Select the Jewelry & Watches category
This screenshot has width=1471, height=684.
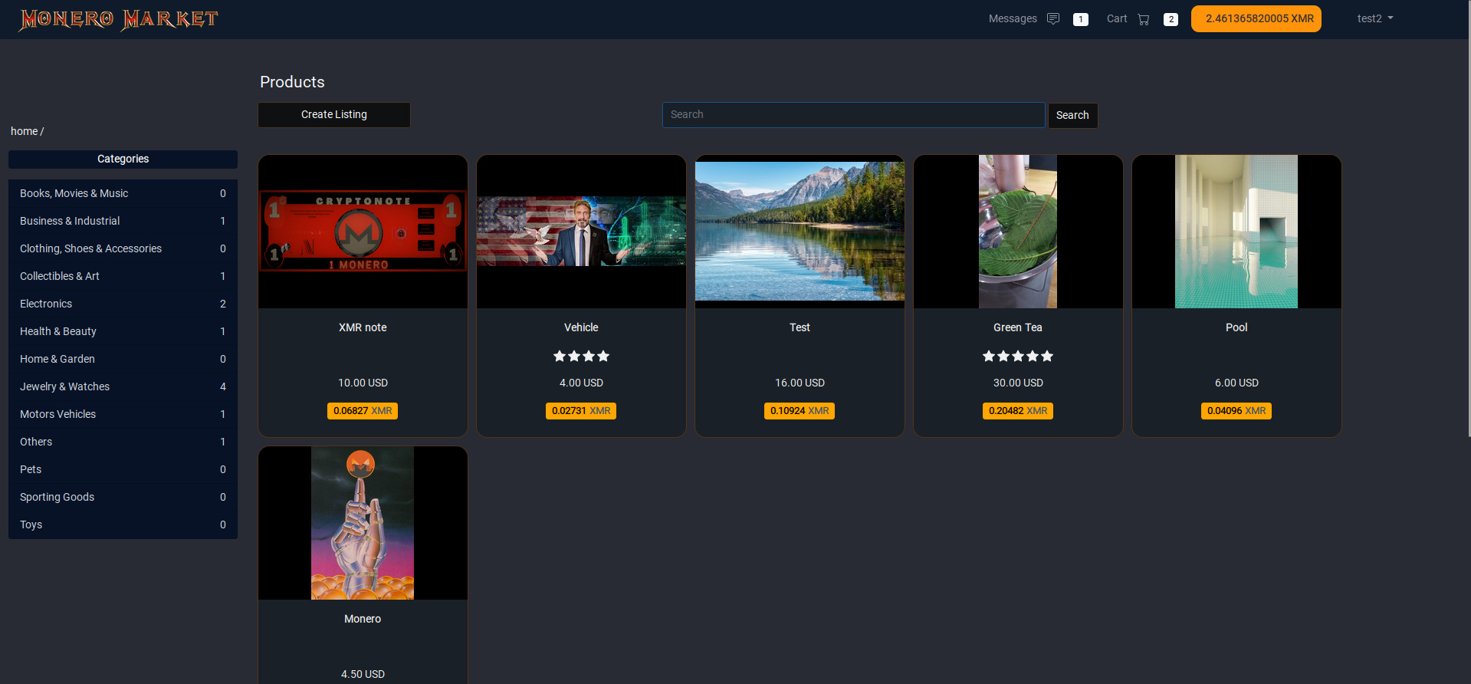(x=123, y=386)
